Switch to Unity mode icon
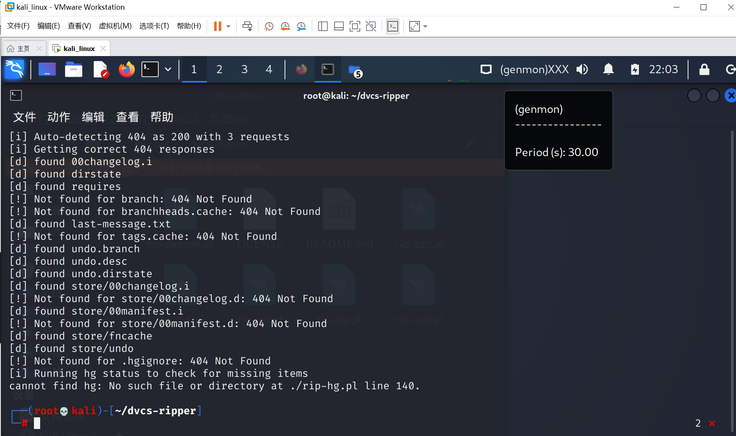This screenshot has height=436, width=736. tap(371, 26)
